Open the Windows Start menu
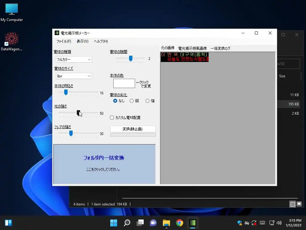This screenshot has width=306, height=230. [114, 223]
